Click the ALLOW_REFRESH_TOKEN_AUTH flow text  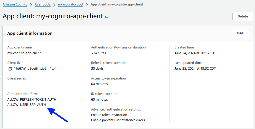pyautogui.click(x=32, y=100)
